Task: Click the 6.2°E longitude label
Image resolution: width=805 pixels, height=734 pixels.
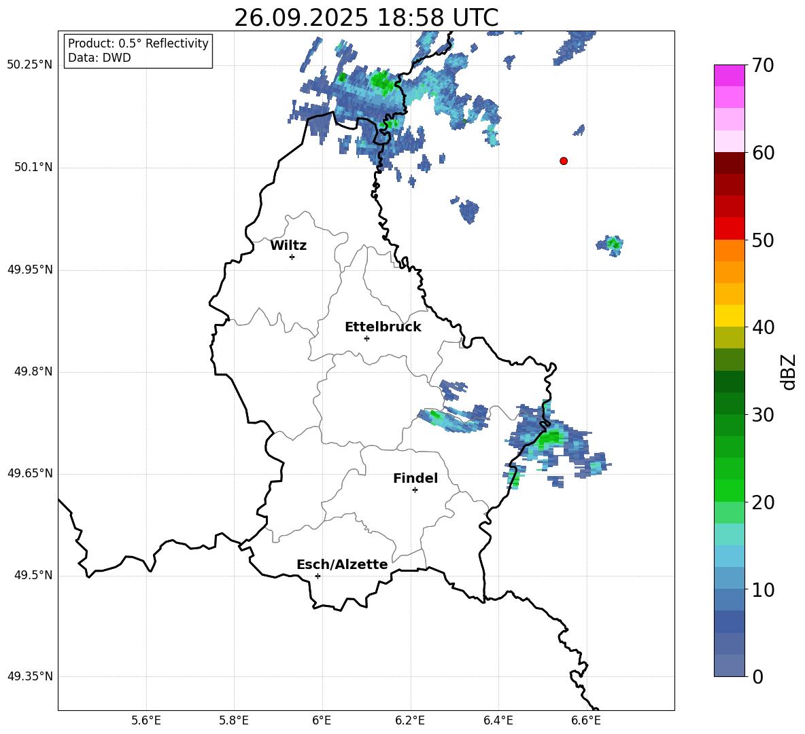Action: tap(410, 720)
